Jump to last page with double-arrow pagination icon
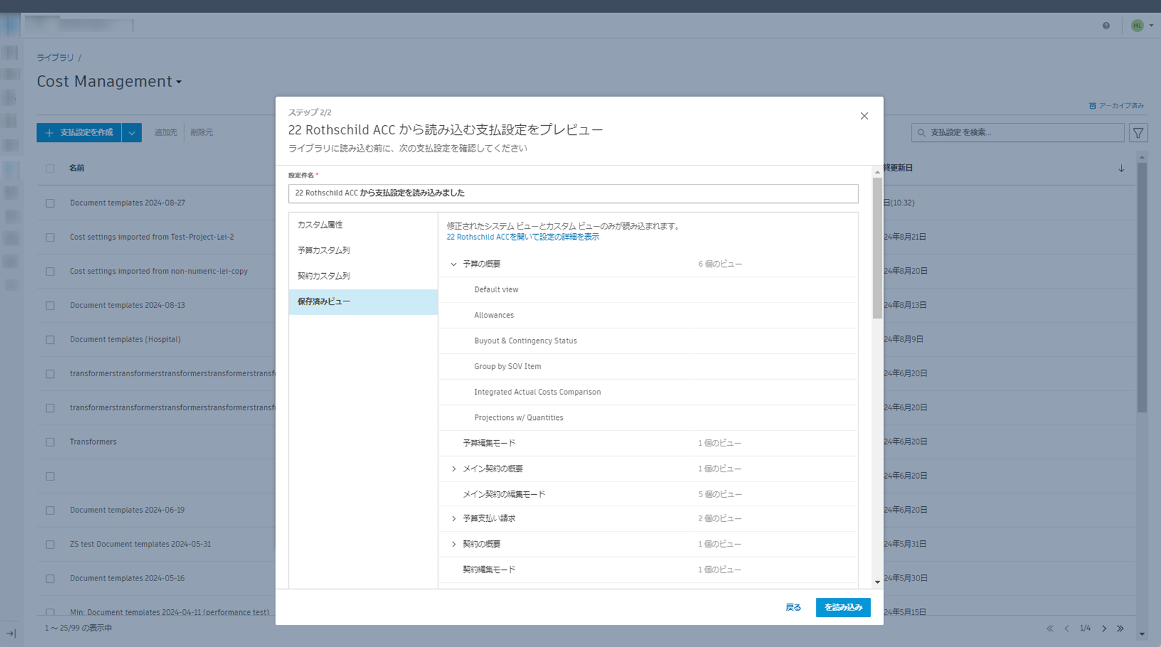Screen dimensions: 1161x647 [x=1120, y=628]
